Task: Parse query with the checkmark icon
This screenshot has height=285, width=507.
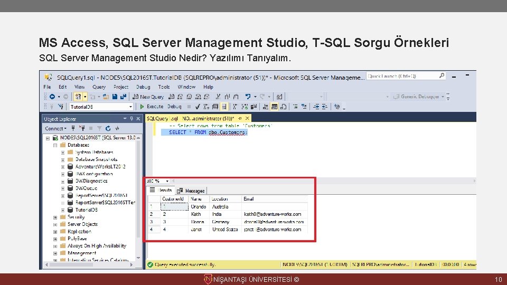Action: click(x=198, y=107)
